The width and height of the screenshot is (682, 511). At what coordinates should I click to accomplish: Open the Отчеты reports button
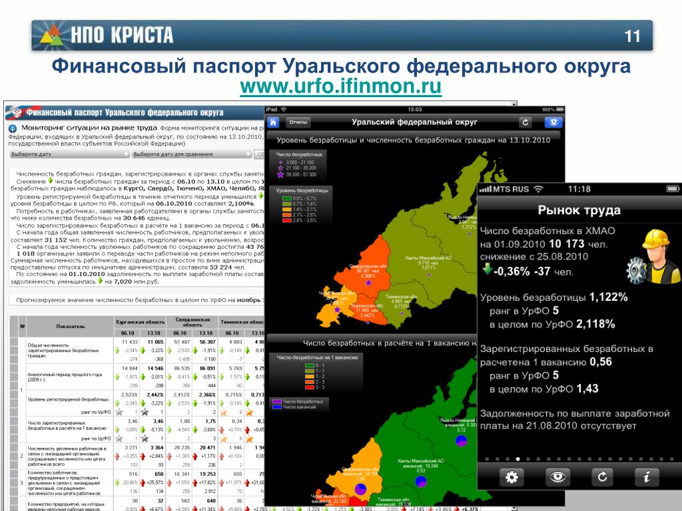pos(298,122)
